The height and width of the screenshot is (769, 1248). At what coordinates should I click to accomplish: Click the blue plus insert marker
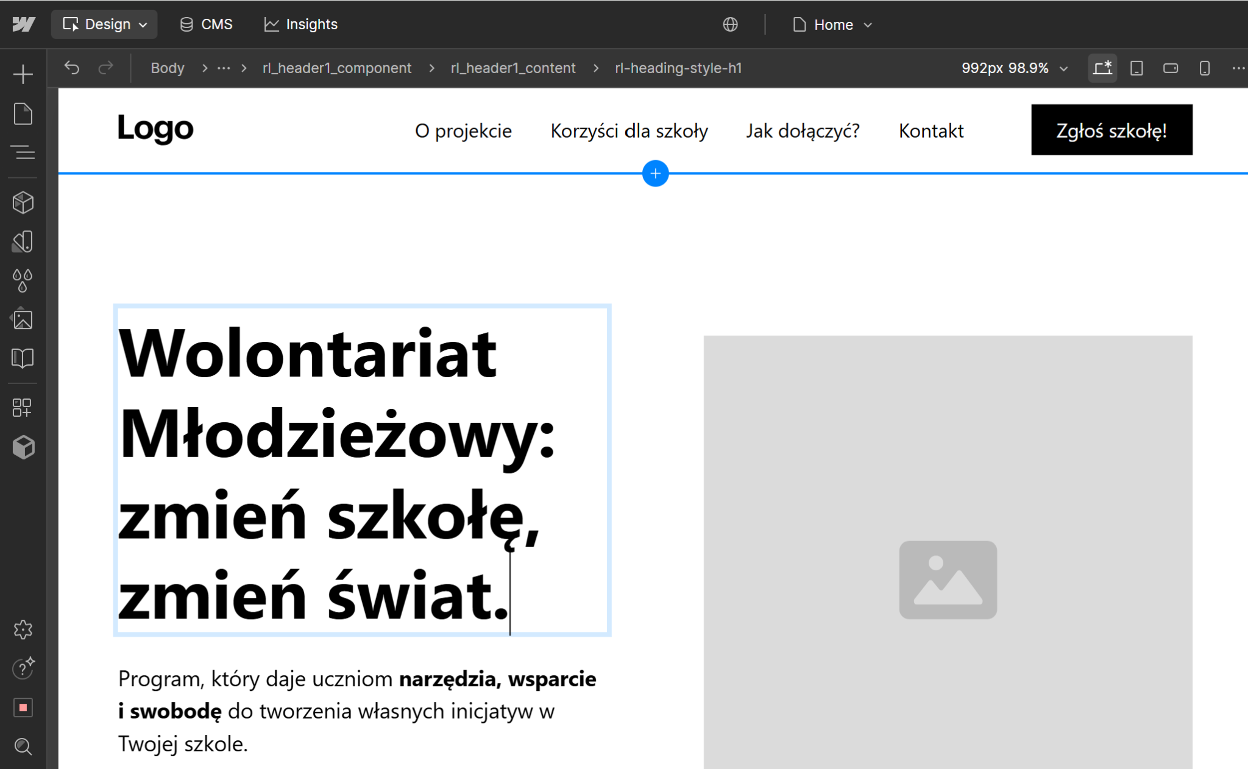click(656, 174)
